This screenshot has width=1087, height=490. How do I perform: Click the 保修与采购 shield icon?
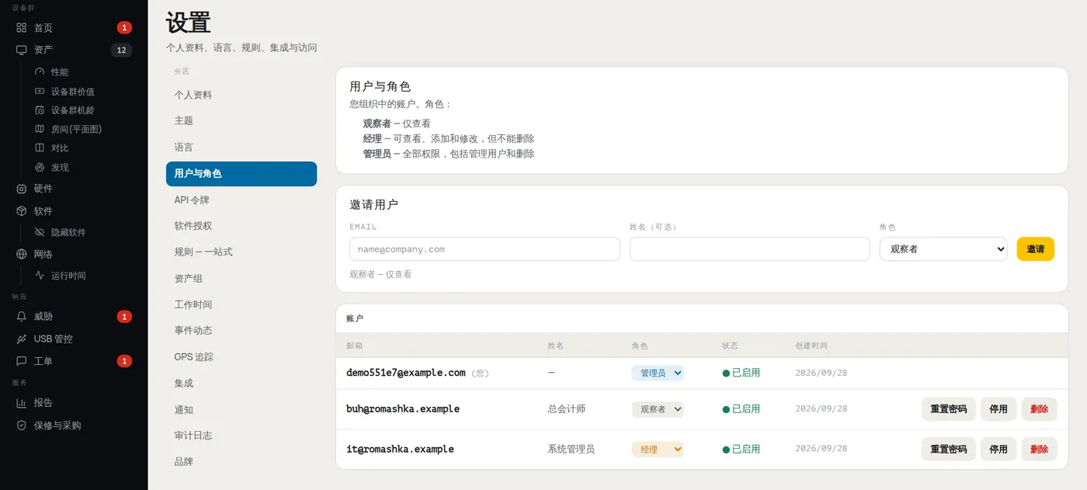pos(21,426)
